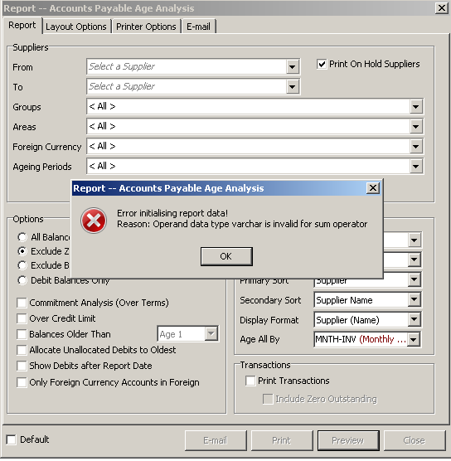
Task: Switch to the Layout Options tab
Action: pos(76,27)
